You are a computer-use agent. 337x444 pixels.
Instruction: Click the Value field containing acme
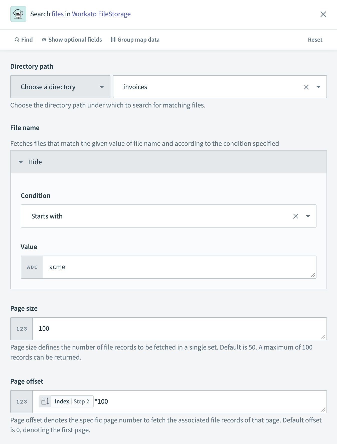180,267
